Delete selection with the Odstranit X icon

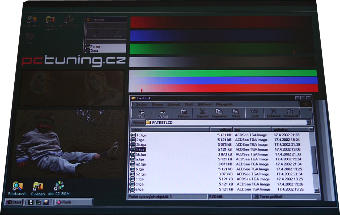273,113
